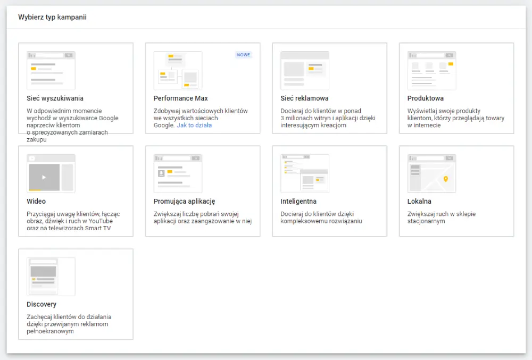
Task: Select the 'Discovery' campaign title
Action: tap(41, 305)
